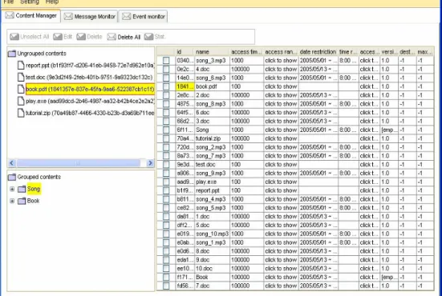Screen dimensions: 442x296
Task: Click the date restriction column header
Action: pyautogui.click(x=318, y=52)
